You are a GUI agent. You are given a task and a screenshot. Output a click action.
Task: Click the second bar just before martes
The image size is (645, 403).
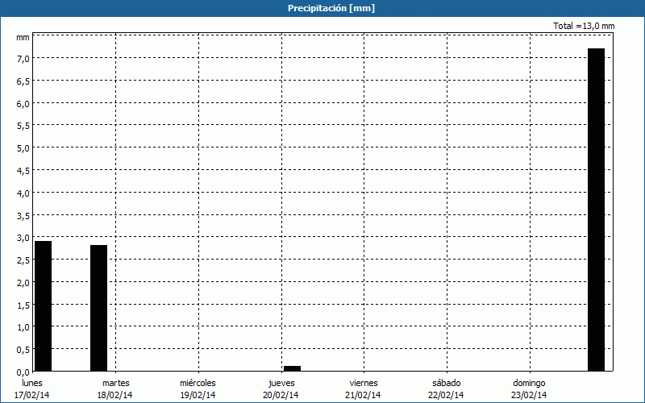[x=98, y=308]
